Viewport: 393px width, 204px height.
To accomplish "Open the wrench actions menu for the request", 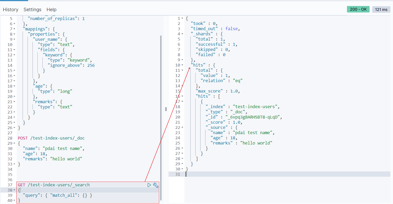I will point(156,185).
